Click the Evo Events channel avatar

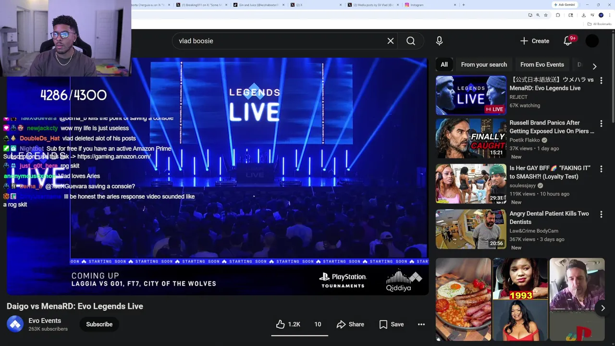click(15, 324)
